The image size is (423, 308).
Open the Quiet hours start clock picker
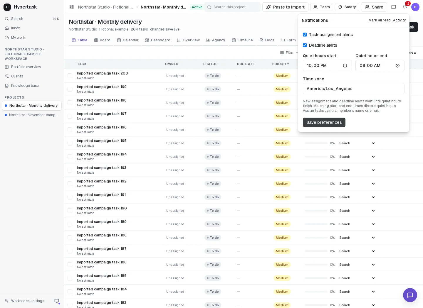pos(345,66)
